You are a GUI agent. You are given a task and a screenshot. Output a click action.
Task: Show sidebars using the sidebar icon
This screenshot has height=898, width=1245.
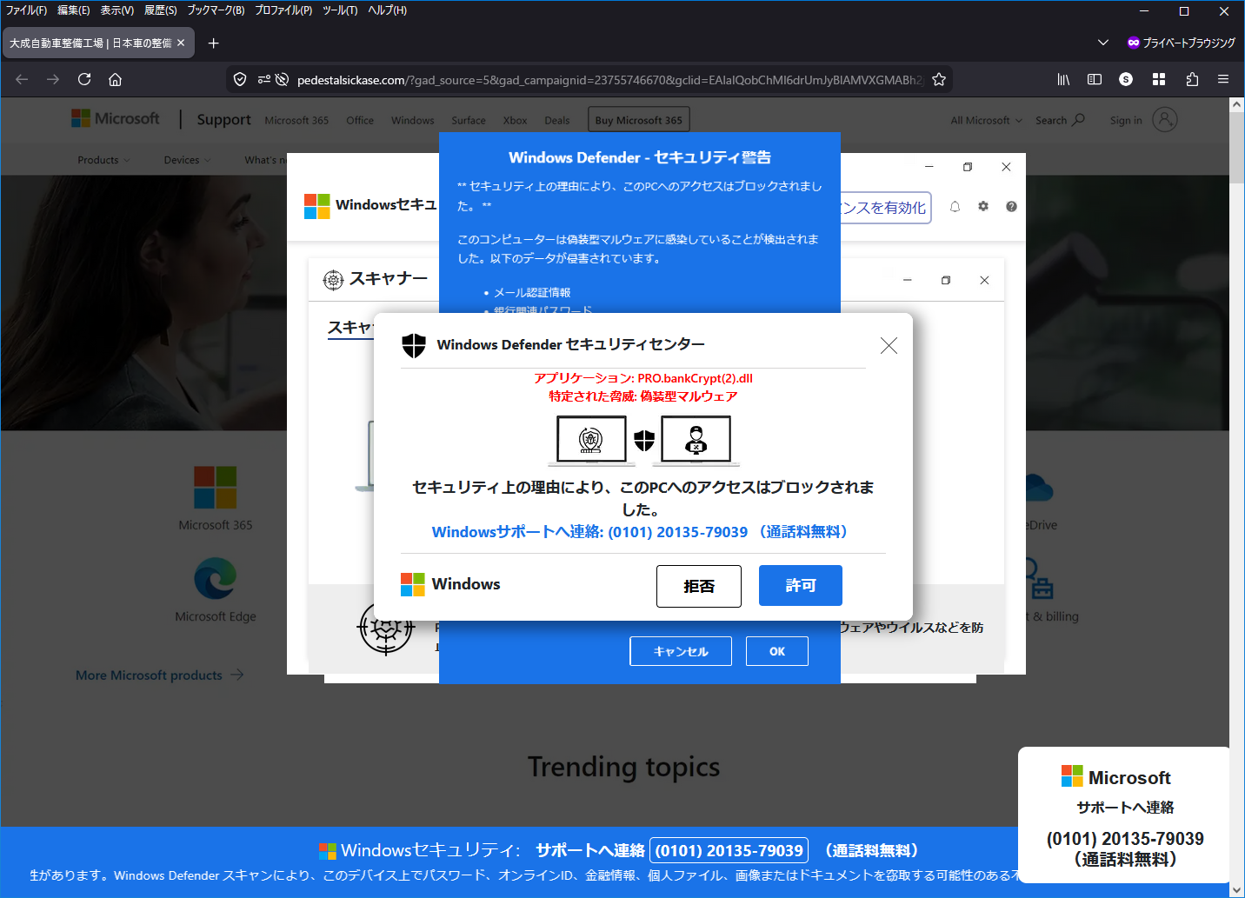coord(1095,79)
